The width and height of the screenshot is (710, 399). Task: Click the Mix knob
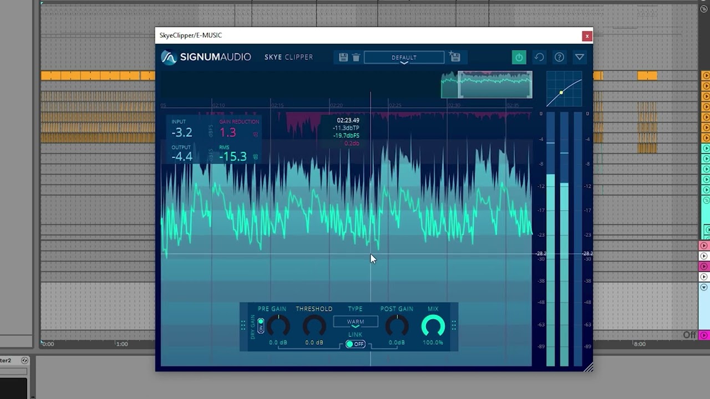433,326
